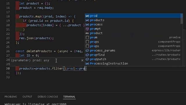The width and height of the screenshot is (186, 105).
Task: Choose 'products' from the suggestion list
Action: [x=133, y=20]
